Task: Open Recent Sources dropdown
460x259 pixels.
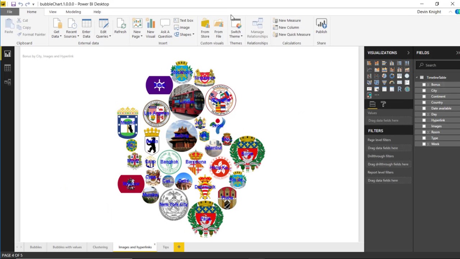Action: (71, 28)
